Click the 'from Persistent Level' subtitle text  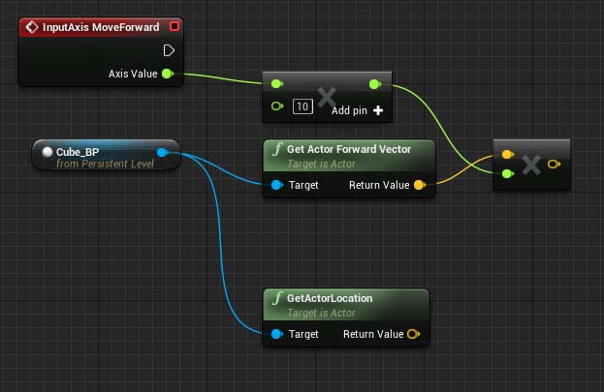coord(105,164)
